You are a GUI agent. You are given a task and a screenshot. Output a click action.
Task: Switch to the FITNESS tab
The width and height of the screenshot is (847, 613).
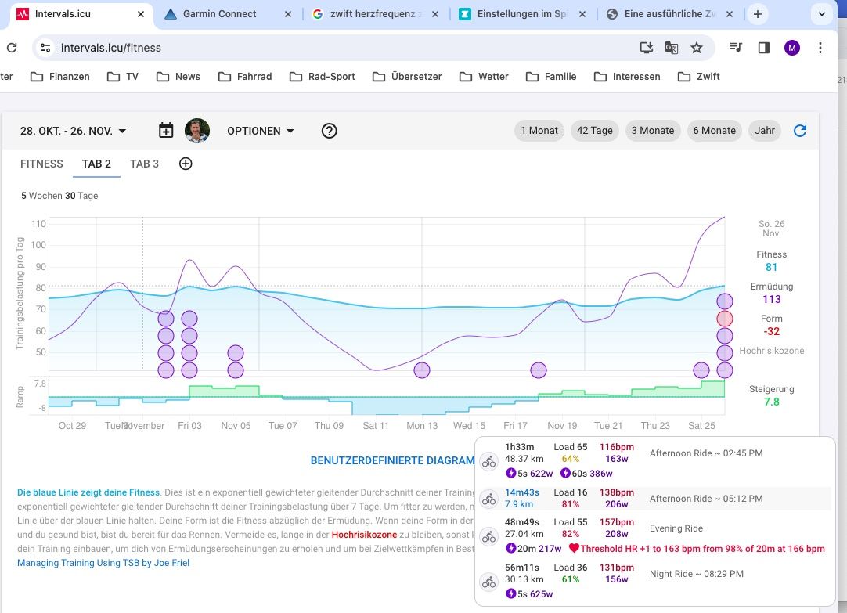click(41, 164)
